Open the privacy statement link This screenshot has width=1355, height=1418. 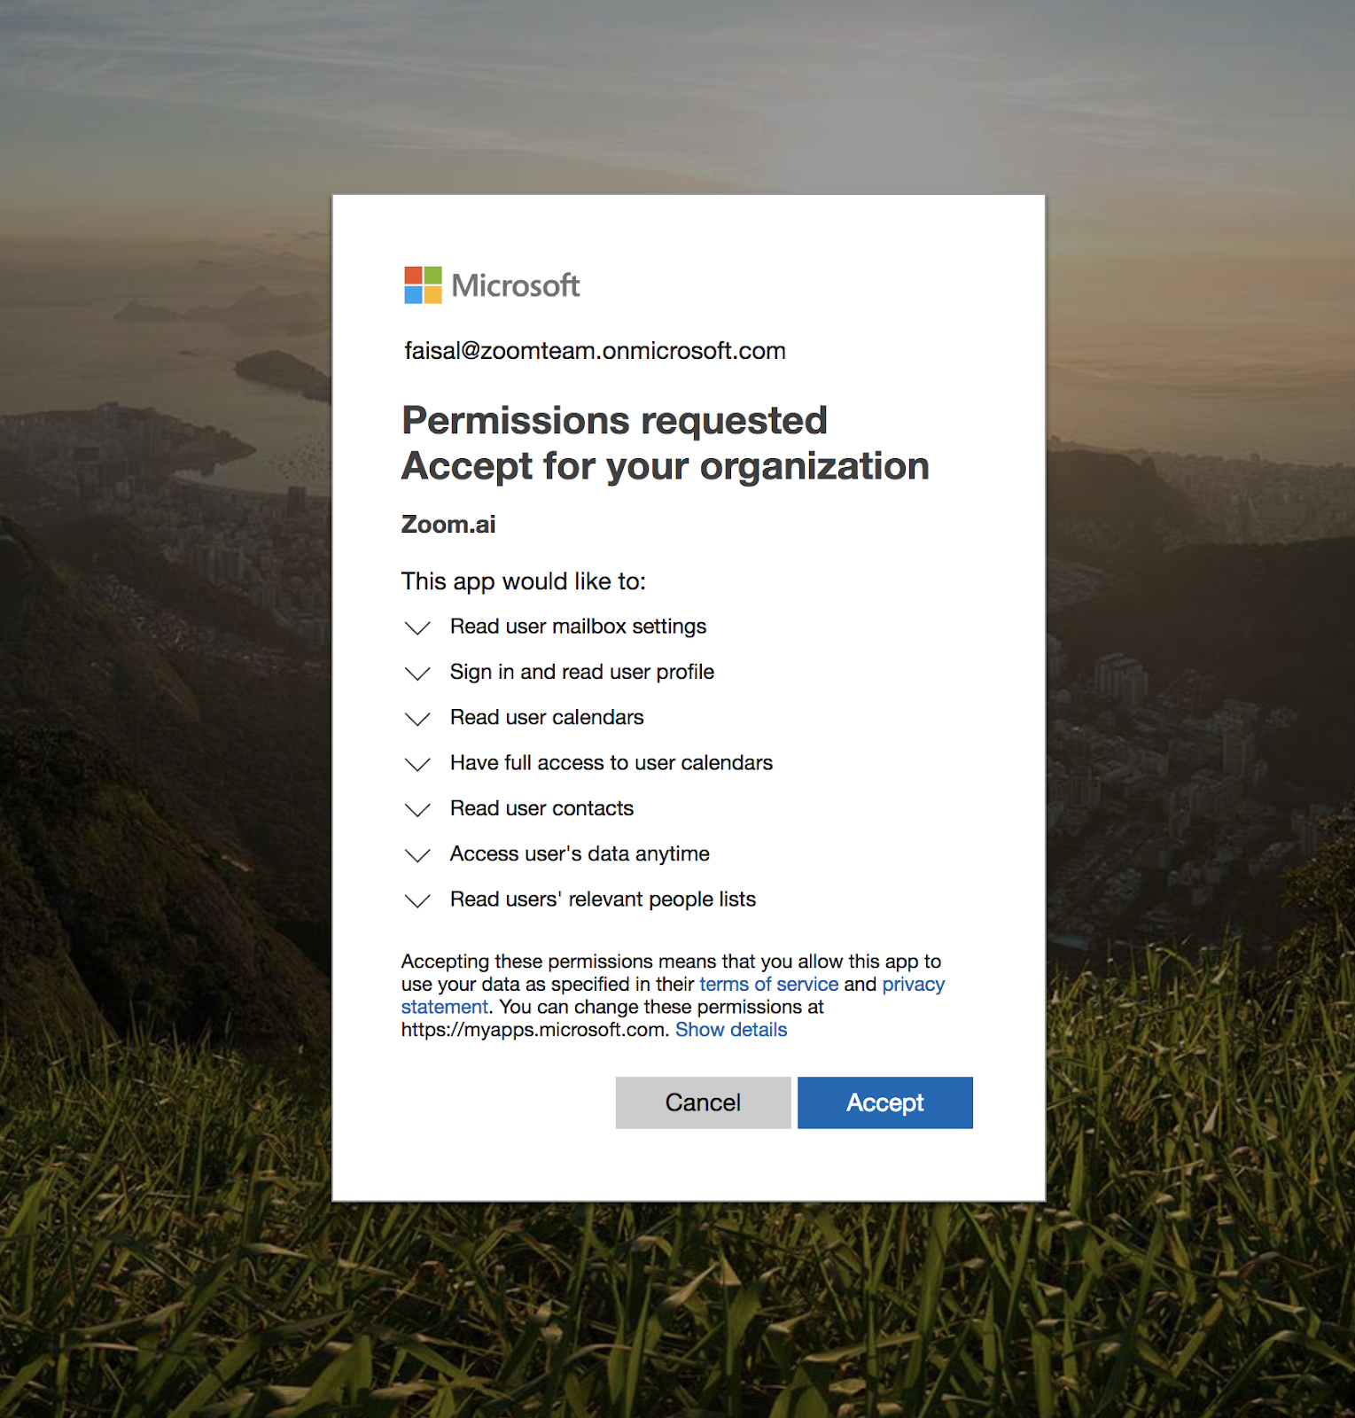914,985
